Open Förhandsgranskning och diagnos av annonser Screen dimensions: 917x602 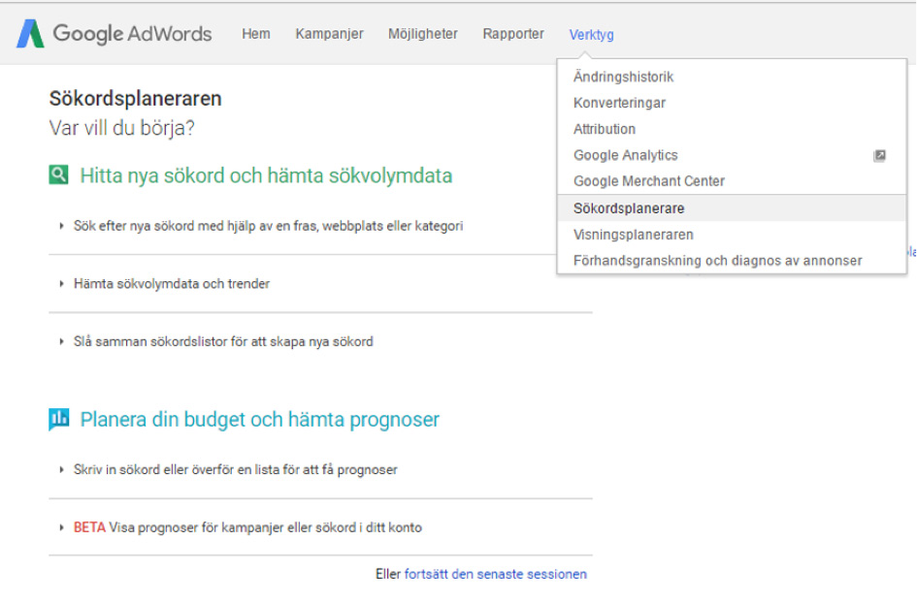coord(732,261)
